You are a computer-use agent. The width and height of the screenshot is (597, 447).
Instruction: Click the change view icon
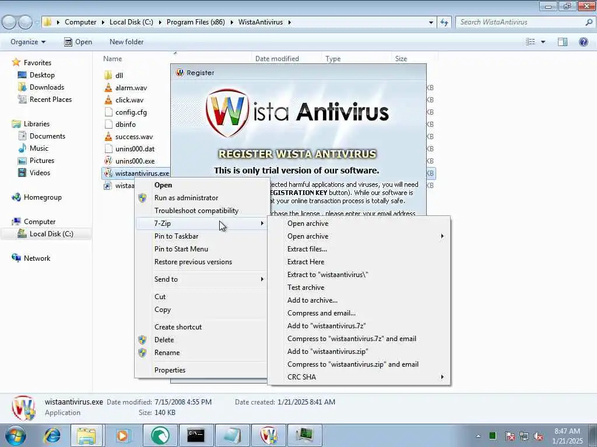(531, 42)
